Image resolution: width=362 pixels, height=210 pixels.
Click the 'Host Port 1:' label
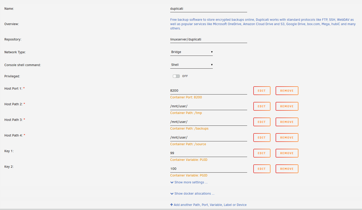[x=13, y=89]
